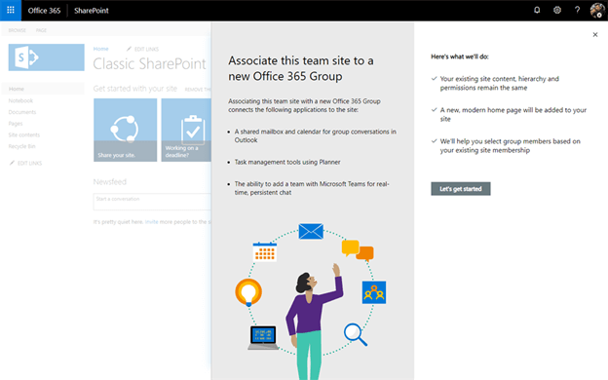Open Recycle Bin in left navigation
The image size is (608, 380).
[21, 146]
